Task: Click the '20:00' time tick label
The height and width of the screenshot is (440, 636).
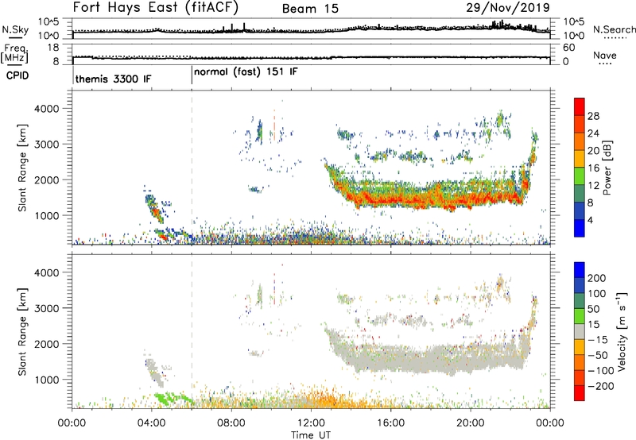Action: coord(470,423)
